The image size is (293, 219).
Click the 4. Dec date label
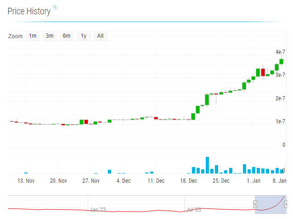coord(124,181)
